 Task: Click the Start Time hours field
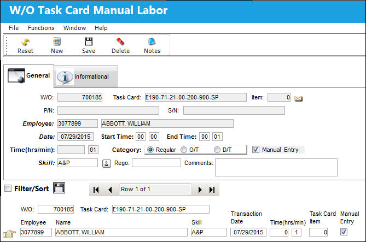141,137
